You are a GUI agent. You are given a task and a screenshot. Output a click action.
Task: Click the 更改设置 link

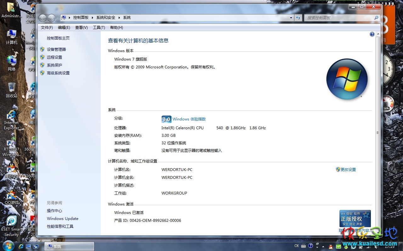(x=348, y=170)
